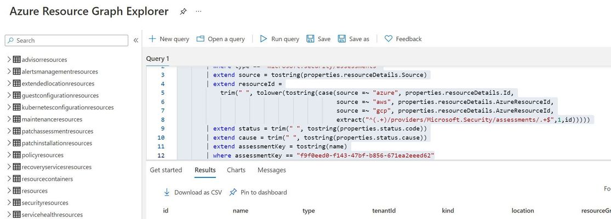The width and height of the screenshot is (611, 219).
Task: Open the Charts tab
Action: coord(236,170)
